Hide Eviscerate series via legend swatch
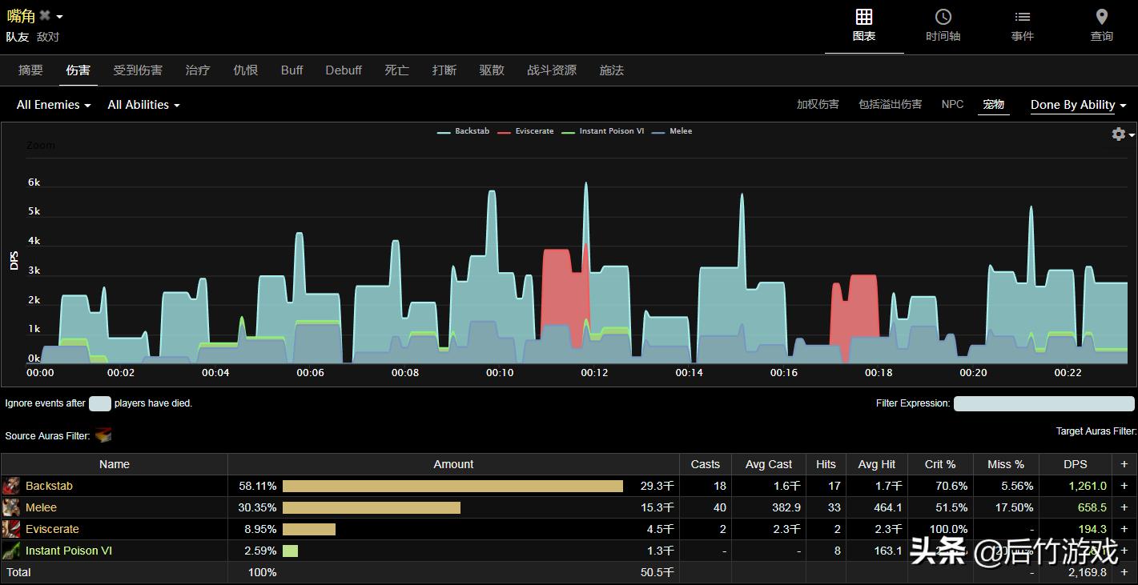This screenshot has height=585, width=1138. (x=504, y=131)
